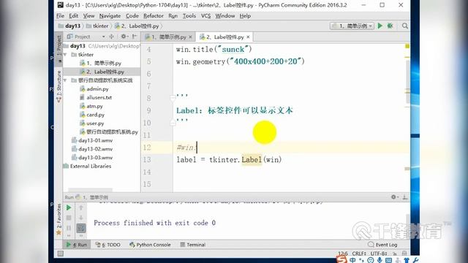Close the 1、简单示例.py editor tab

click(190, 37)
